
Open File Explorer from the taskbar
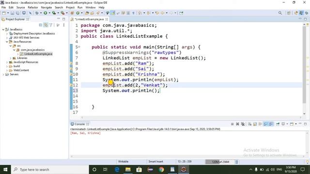coord(128,170)
